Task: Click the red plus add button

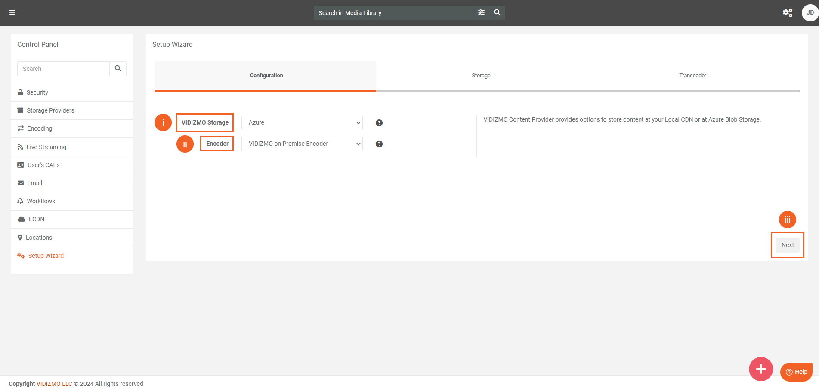Action: (760, 369)
